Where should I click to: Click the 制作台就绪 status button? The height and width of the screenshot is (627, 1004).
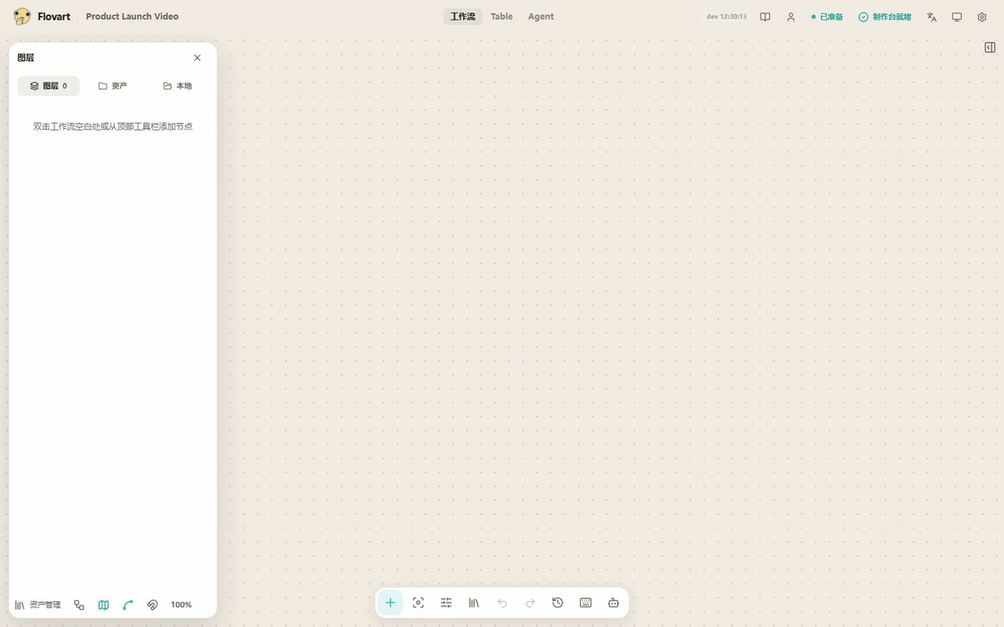tap(885, 17)
